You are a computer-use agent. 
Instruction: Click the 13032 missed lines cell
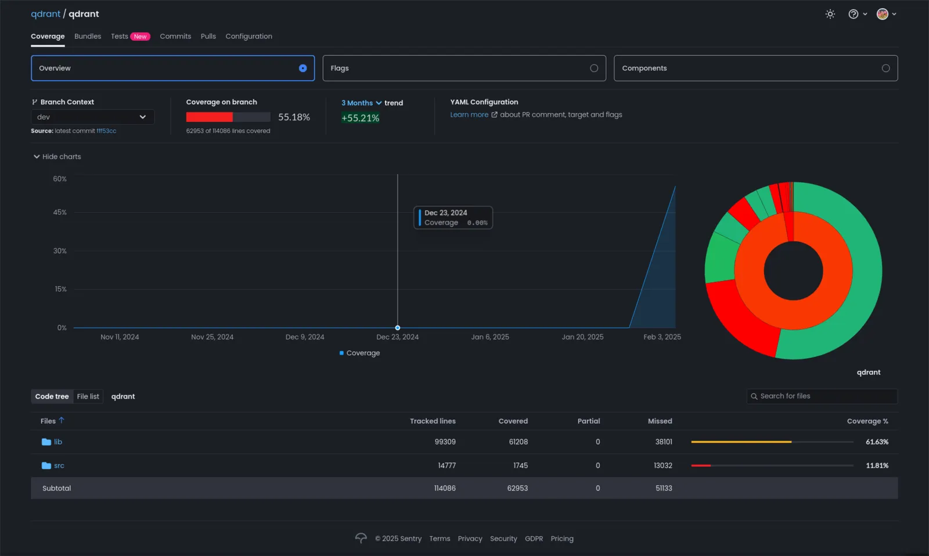tap(663, 465)
